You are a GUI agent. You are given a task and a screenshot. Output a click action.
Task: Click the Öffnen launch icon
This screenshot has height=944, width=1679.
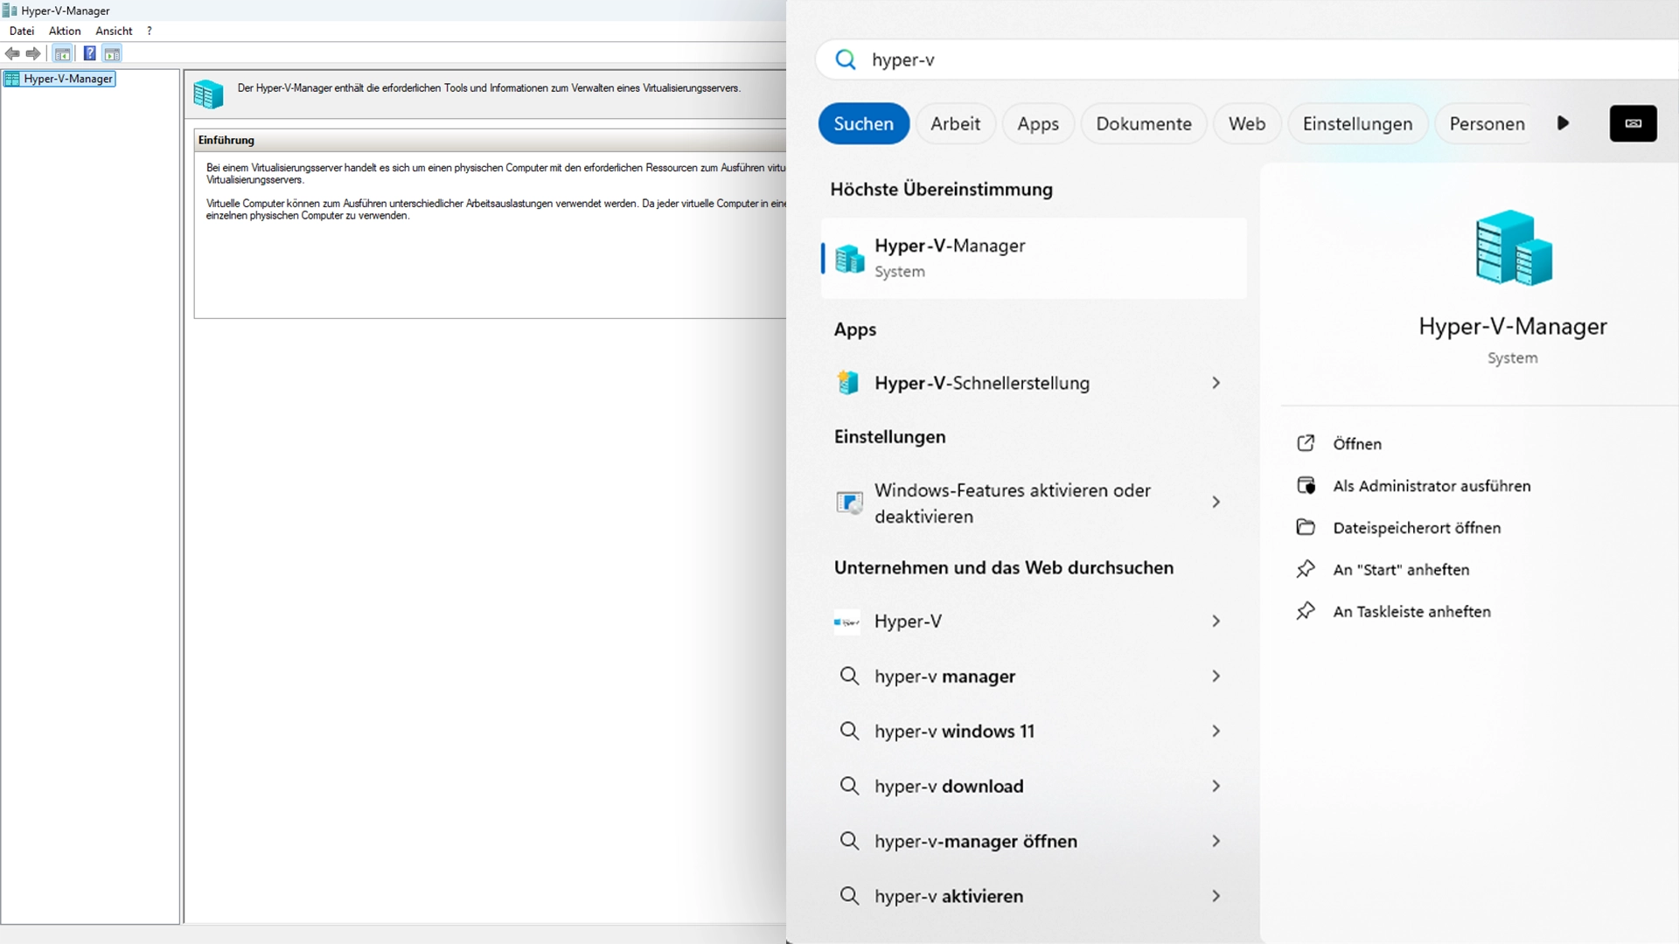pos(1306,443)
